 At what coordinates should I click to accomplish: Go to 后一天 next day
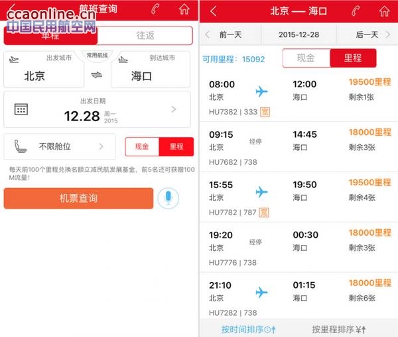click(367, 34)
